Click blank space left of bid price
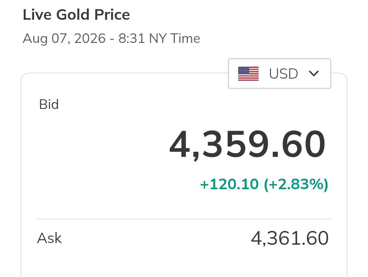Viewport: 368px width, 277px height. (x=98, y=145)
